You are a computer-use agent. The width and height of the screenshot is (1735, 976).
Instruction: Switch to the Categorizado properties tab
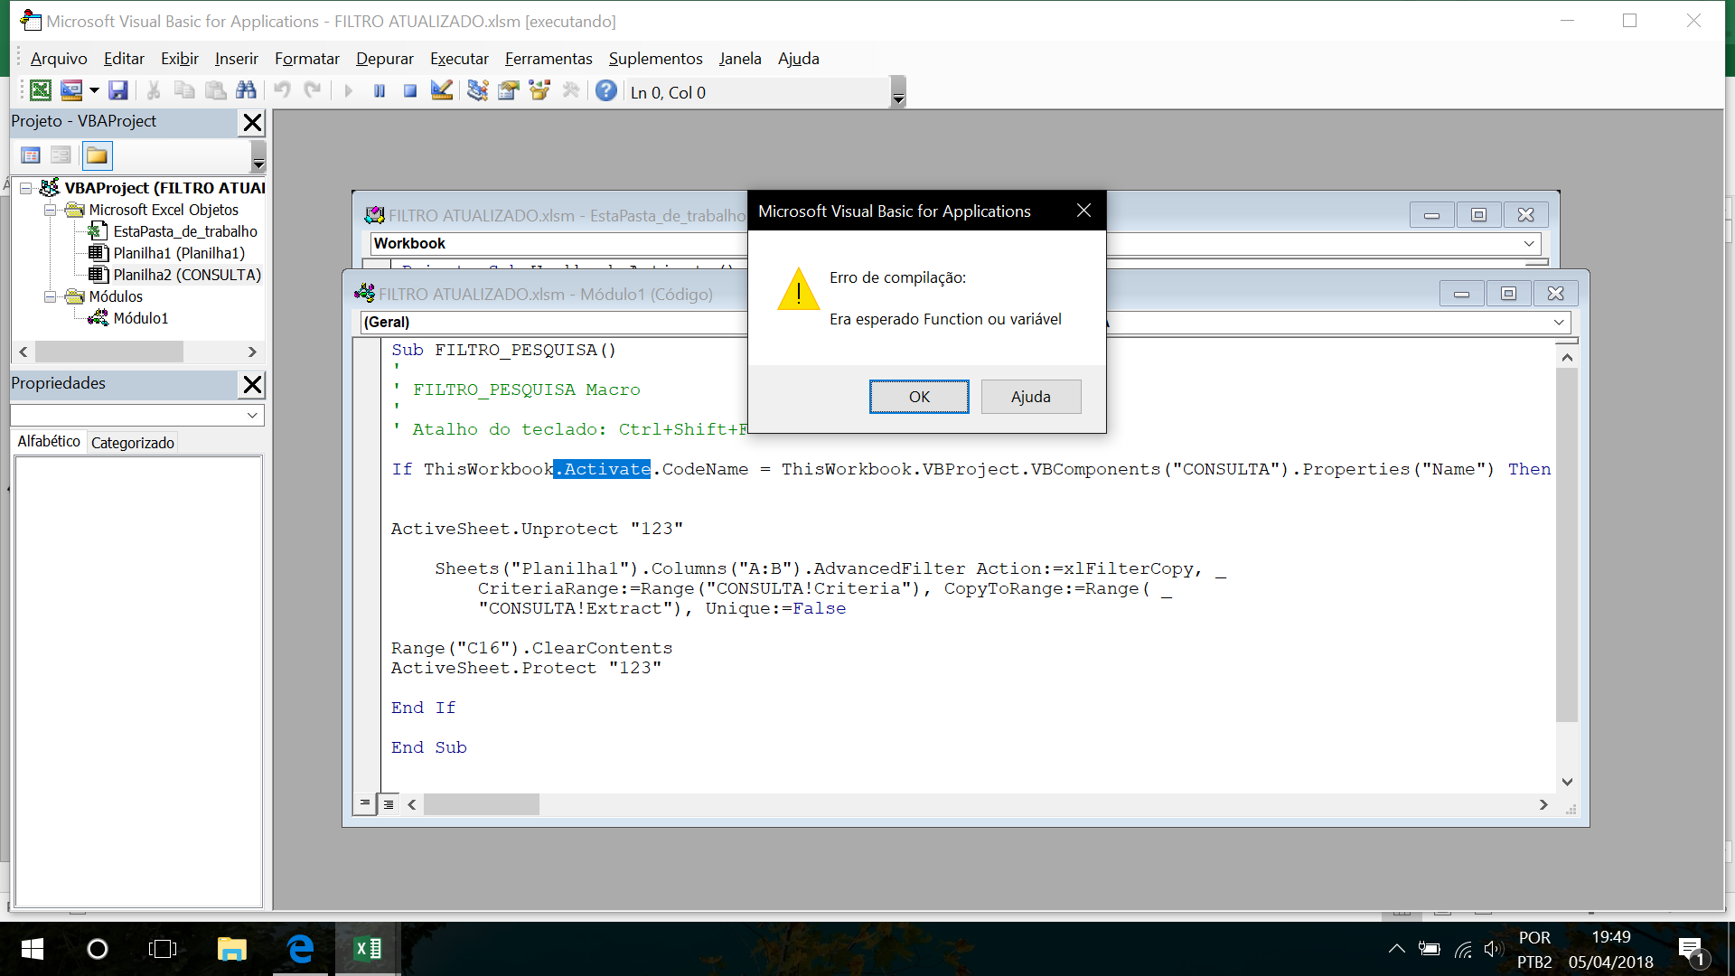tap(133, 443)
